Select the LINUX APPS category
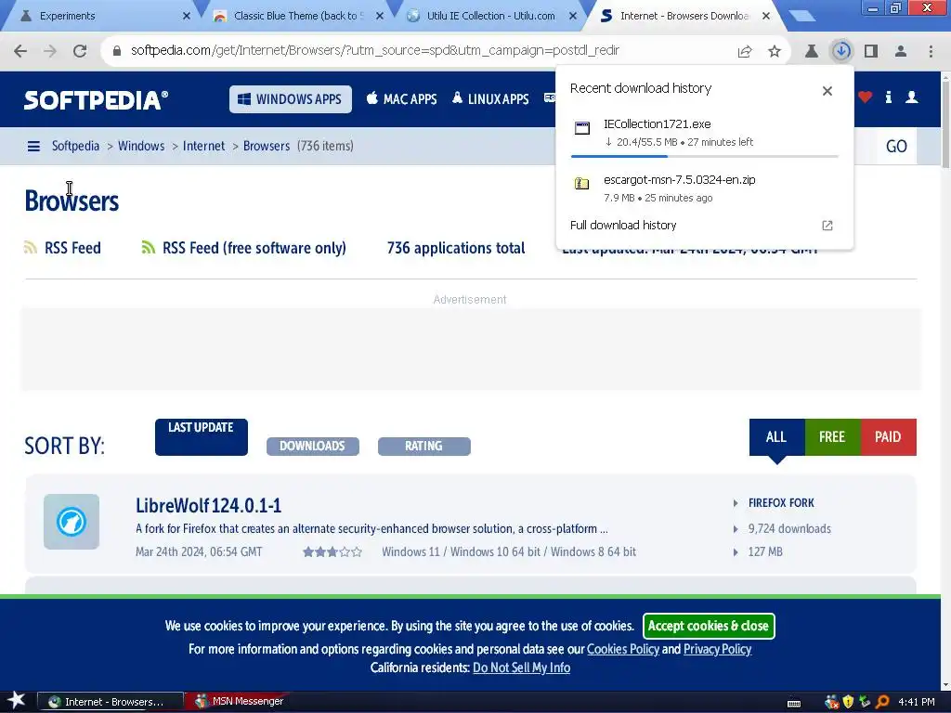 pos(490,98)
